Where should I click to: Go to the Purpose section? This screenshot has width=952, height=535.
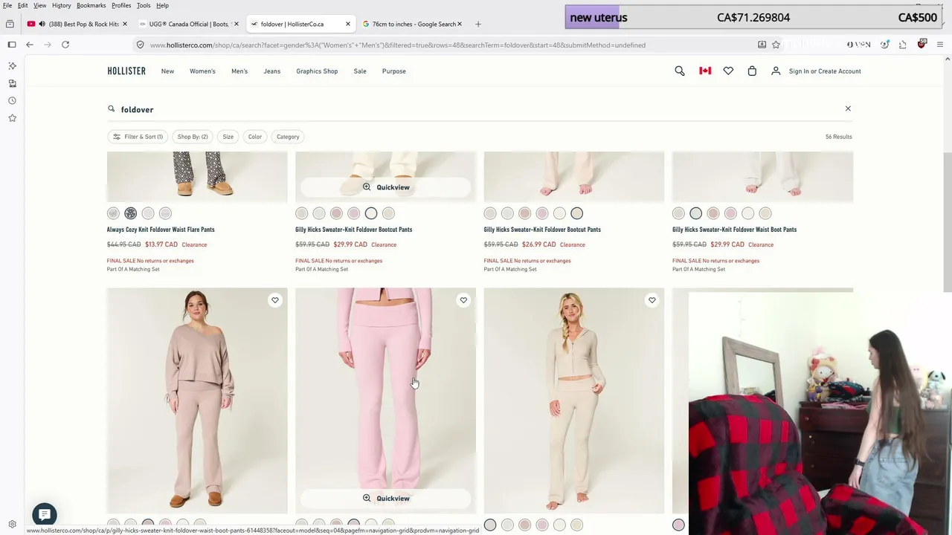pyautogui.click(x=394, y=71)
